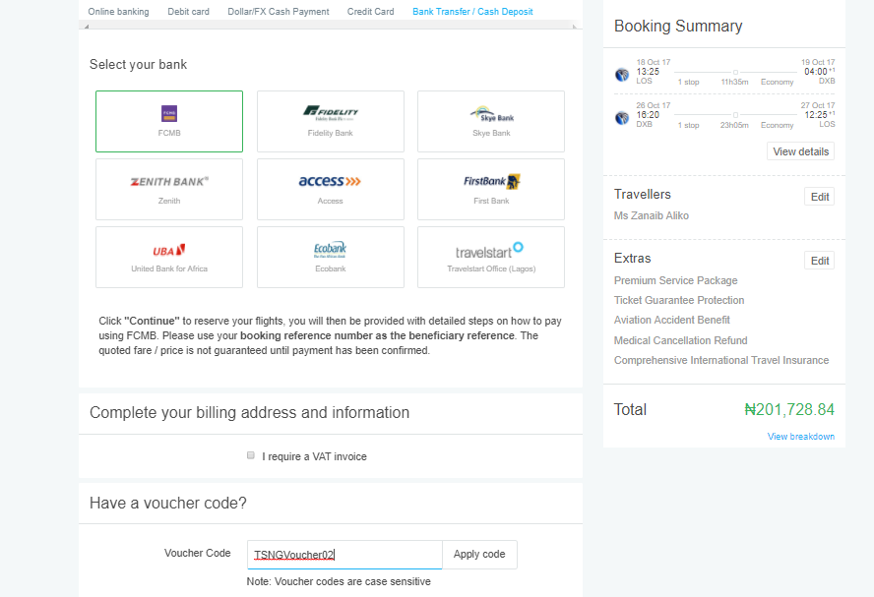Pick the Skye Bank logo tile
Screen dimensions: 874x597
coord(491,121)
